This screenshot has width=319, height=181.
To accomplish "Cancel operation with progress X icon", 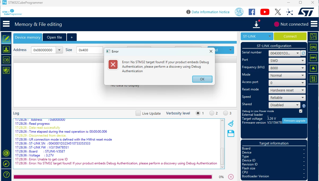I will point(231,177).
